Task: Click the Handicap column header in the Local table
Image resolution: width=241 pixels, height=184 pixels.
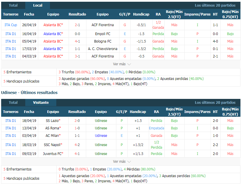Action: click(141, 14)
